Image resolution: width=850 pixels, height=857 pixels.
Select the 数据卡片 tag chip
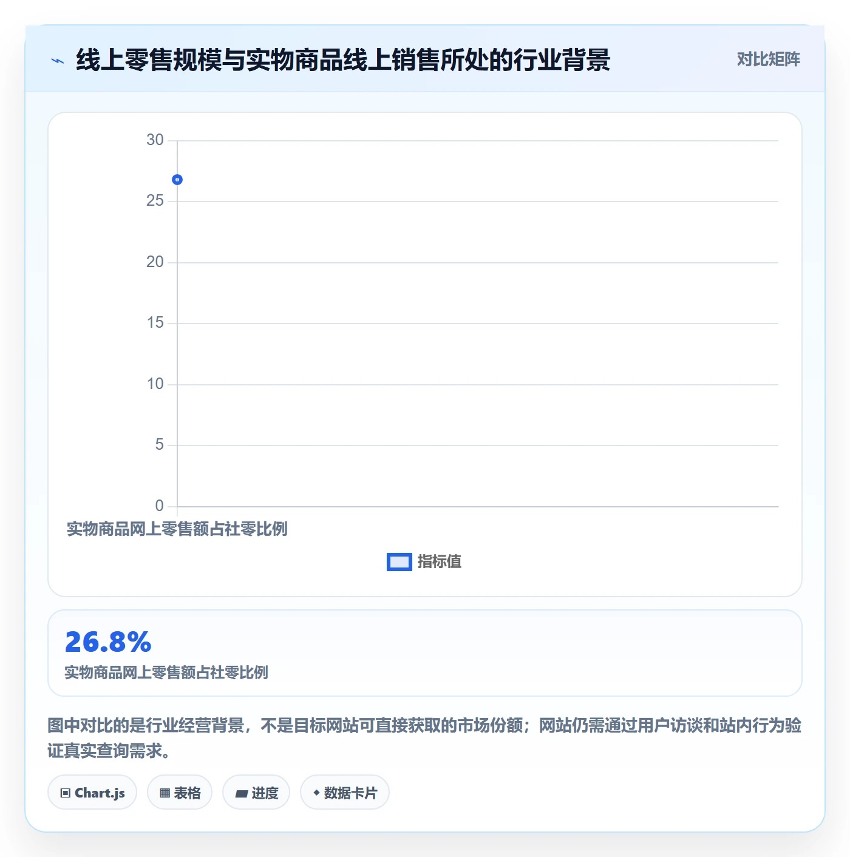pos(345,792)
